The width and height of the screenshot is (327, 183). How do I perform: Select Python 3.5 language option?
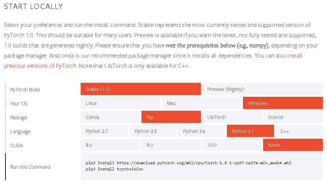[153, 131]
